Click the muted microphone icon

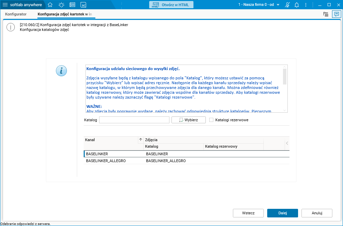click(287, 5)
